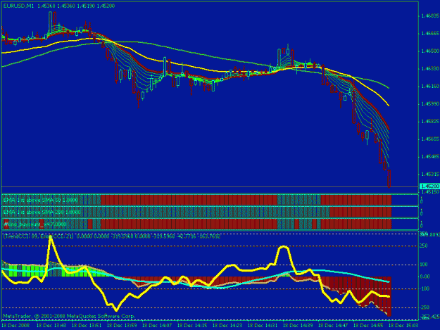This screenshot has height=330, width=440.
Task: Click the -163.7692 value in CCI header
Action: [208, 236]
